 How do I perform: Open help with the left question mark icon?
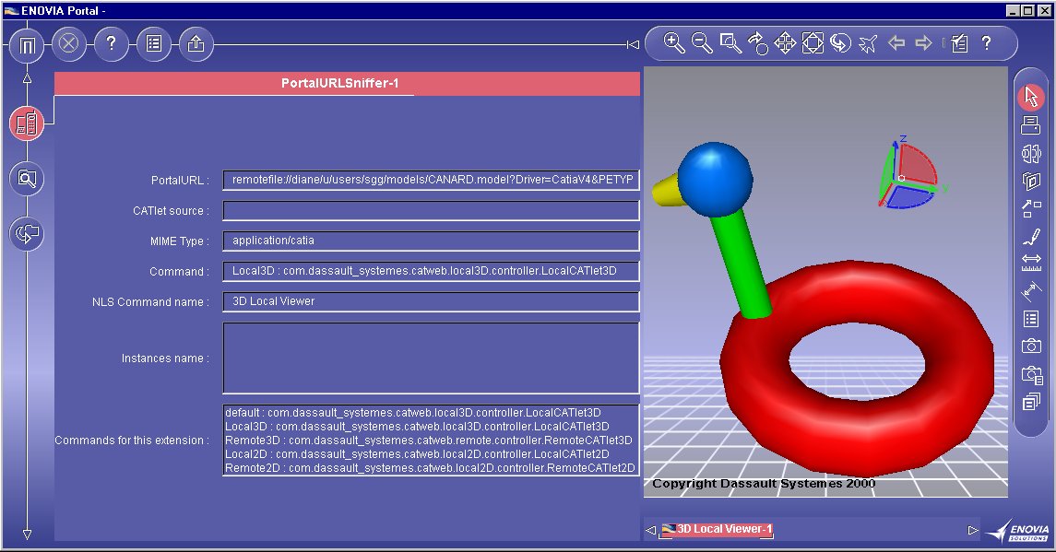(111, 43)
